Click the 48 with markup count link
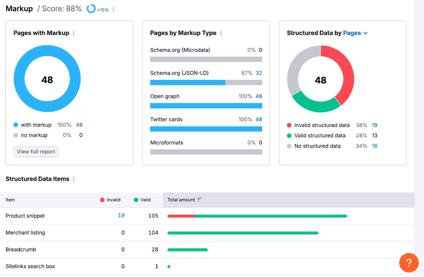The width and height of the screenshot is (424, 277). tap(79, 125)
